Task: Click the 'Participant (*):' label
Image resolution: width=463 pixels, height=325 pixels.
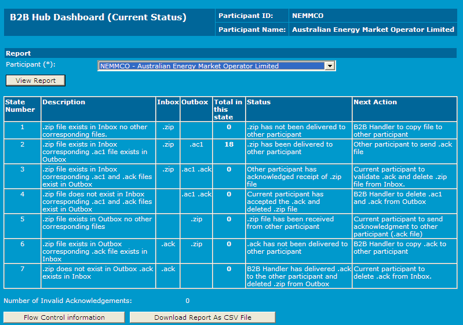Action: tap(31, 64)
